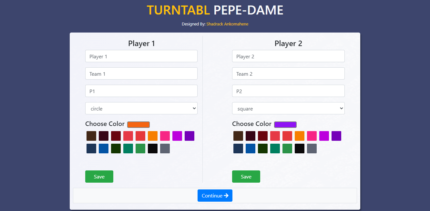The height and width of the screenshot is (211, 430).
Task: Choose the brown swatch for Player 2
Action: click(x=238, y=136)
